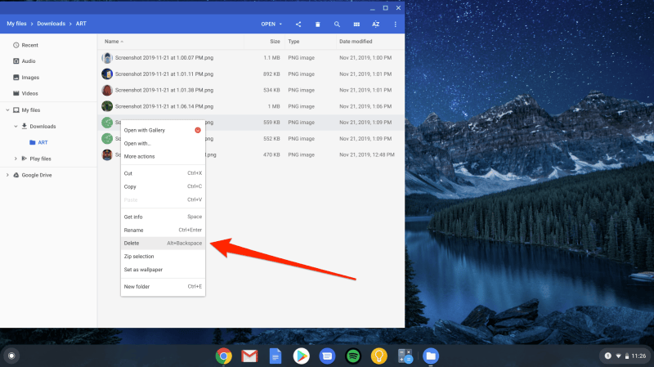Expand the Play files chevron

click(x=16, y=159)
